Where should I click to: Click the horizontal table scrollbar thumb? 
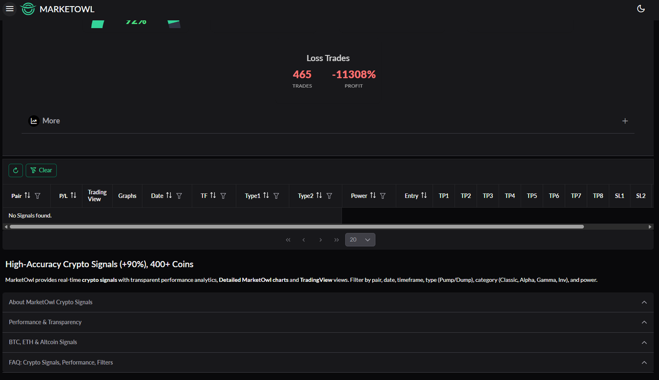point(297,226)
